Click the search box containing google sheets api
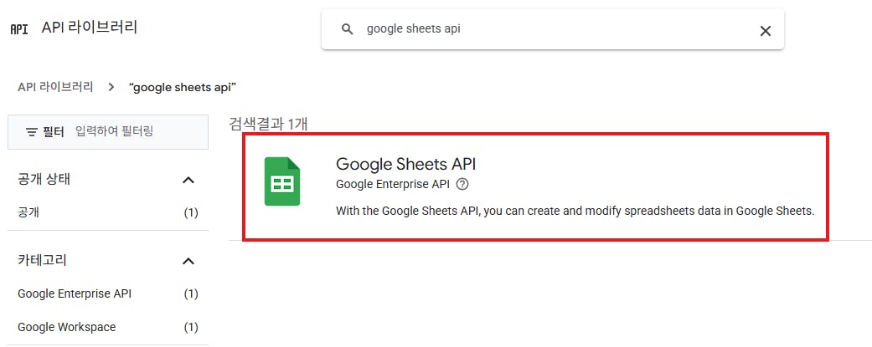 point(552,29)
